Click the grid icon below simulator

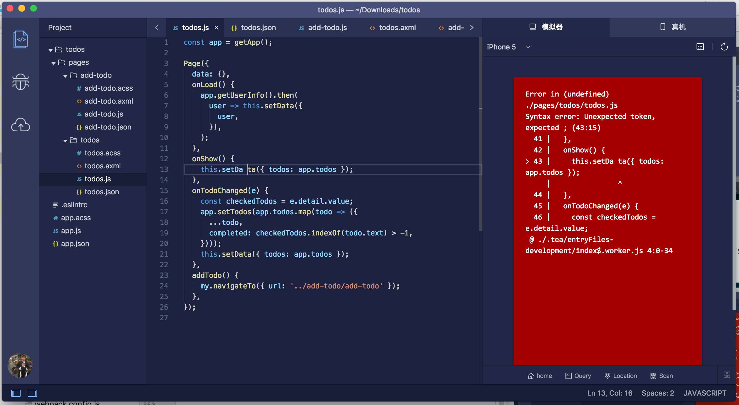727,375
